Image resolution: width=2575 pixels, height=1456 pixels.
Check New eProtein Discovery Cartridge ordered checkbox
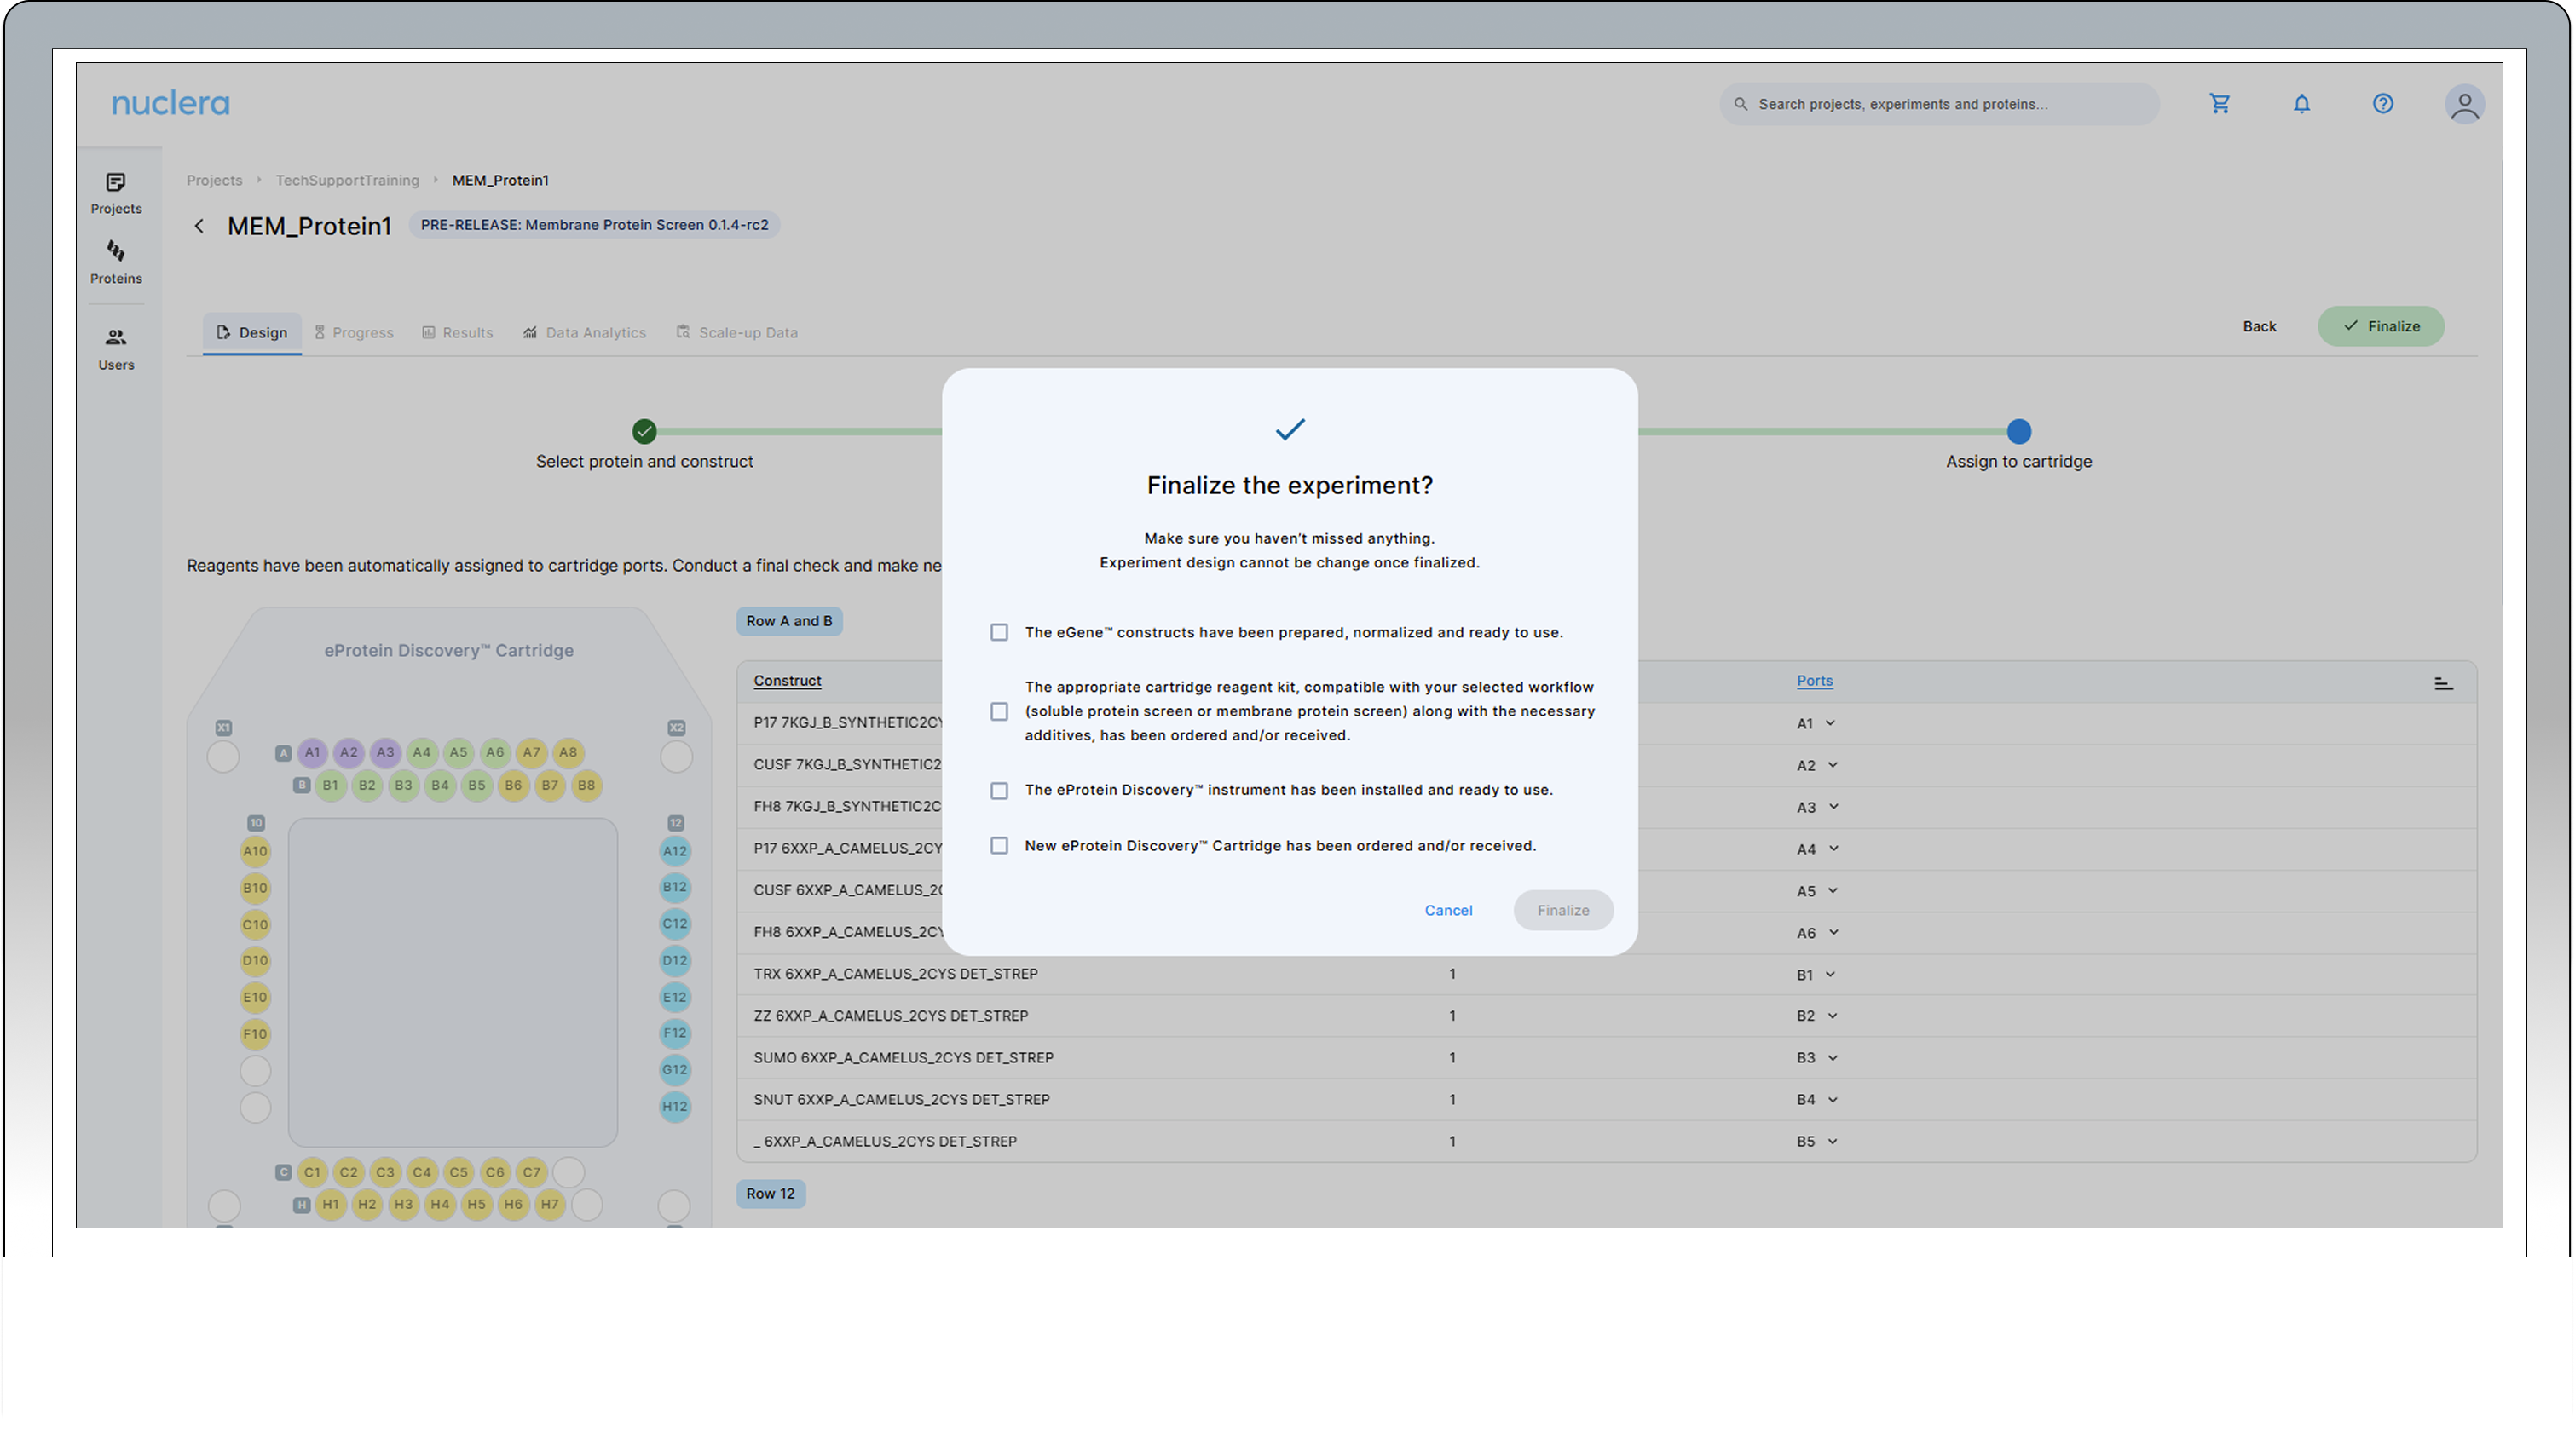[998, 846]
